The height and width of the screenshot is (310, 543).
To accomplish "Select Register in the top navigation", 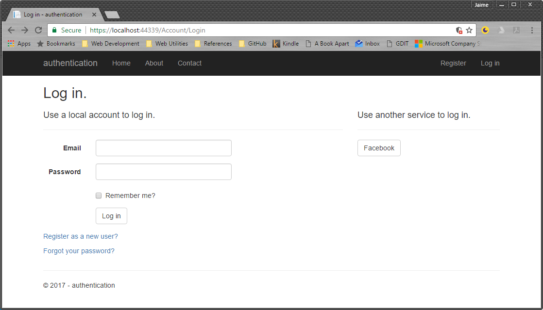I will [x=453, y=63].
